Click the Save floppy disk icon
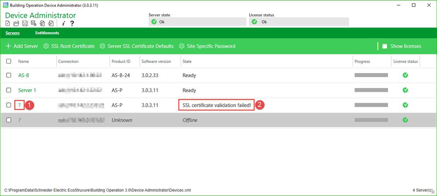Screen dimensions: 437x196 pos(25,24)
